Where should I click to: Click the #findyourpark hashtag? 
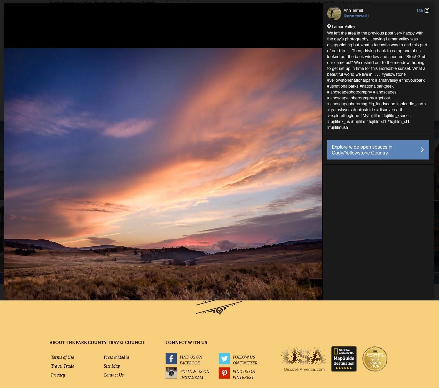[x=412, y=80]
